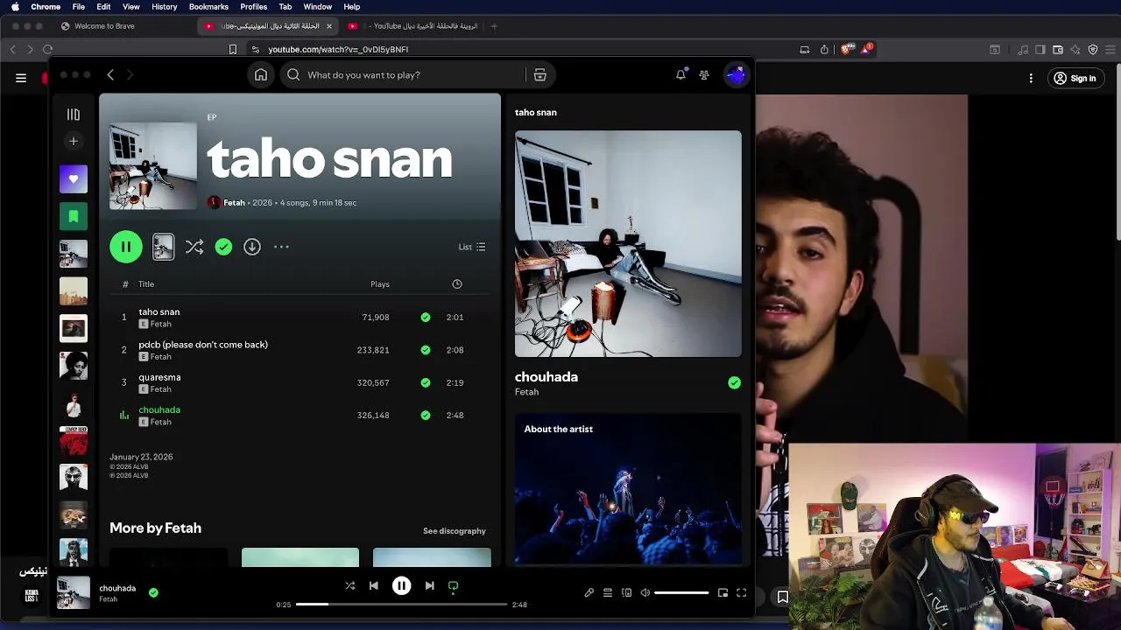Image resolution: width=1121 pixels, height=630 pixels.
Task: Toggle the saved checkmark on the taho snan track row
Action: click(426, 318)
